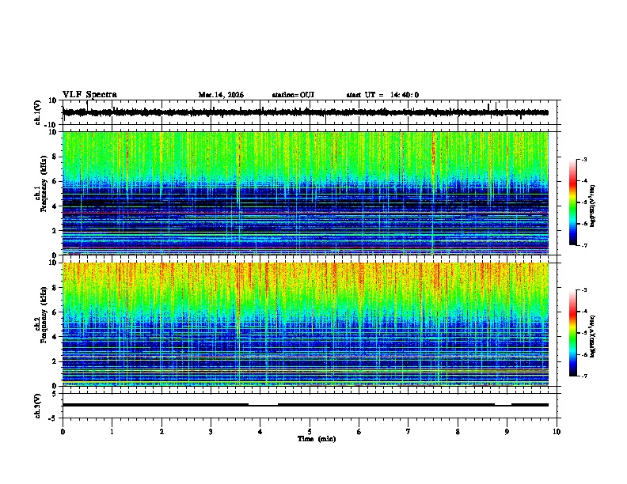Click the ch.2 frequency "2" kHz tick label
Viewport: 627px width, 484px height.
tap(55, 361)
